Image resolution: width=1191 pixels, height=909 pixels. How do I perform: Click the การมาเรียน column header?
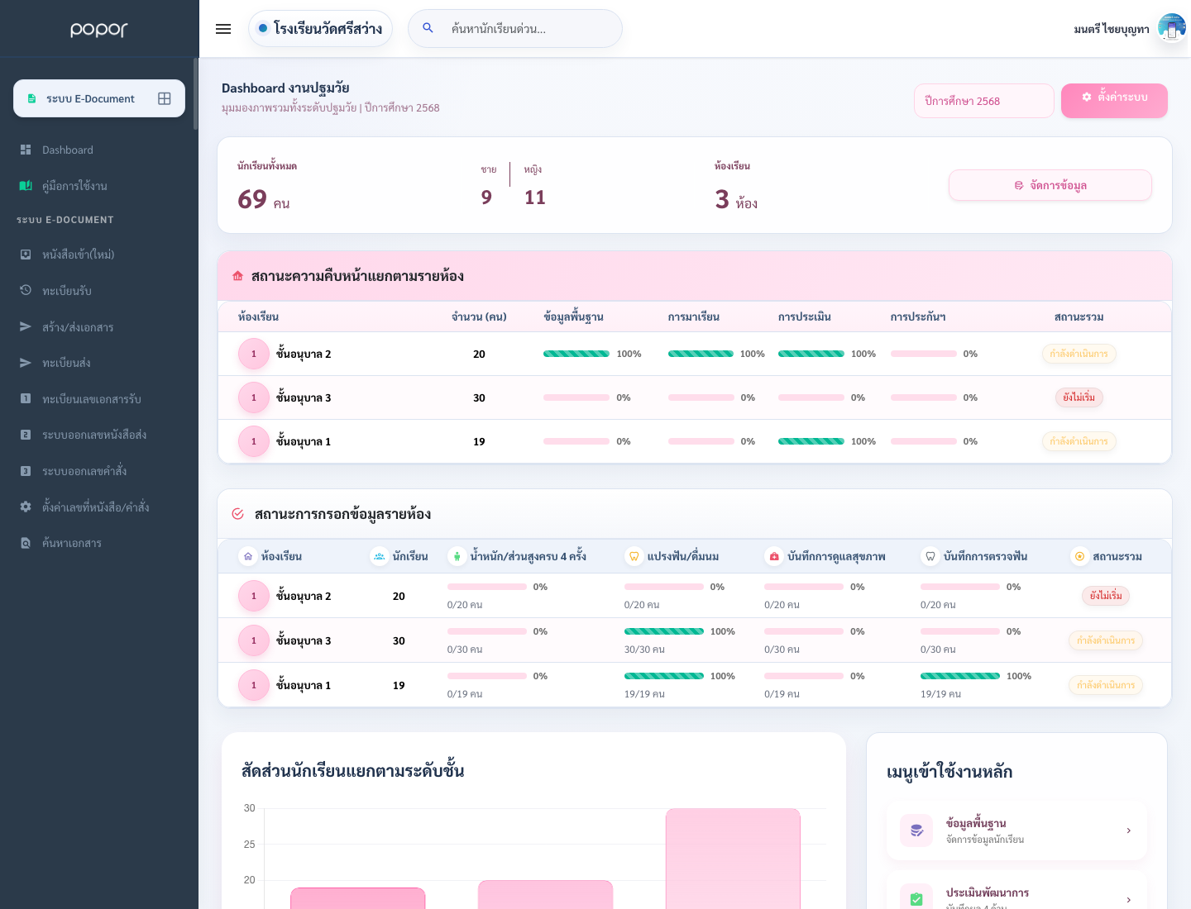pyautogui.click(x=694, y=316)
